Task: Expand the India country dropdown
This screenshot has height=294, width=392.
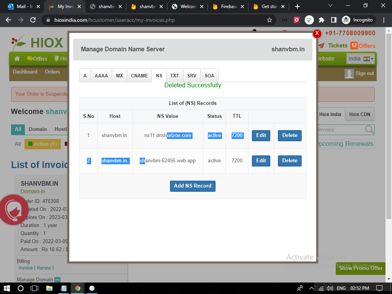Action: (361, 59)
